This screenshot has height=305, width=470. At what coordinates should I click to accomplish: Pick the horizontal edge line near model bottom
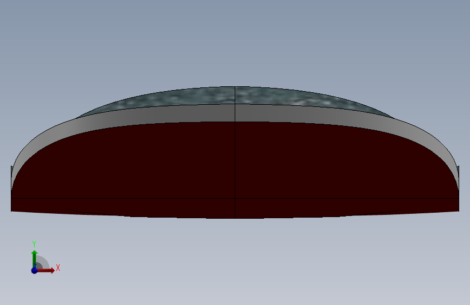(x=235, y=198)
